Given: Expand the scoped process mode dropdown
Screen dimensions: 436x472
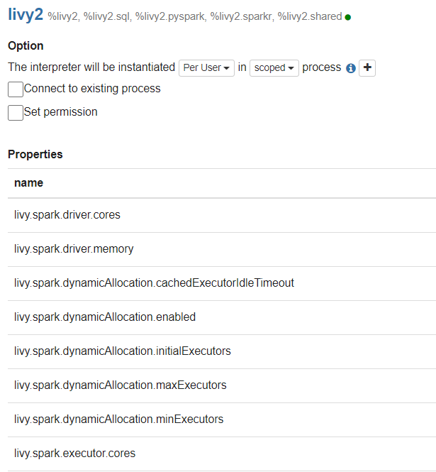Looking at the screenshot, I should [x=274, y=67].
